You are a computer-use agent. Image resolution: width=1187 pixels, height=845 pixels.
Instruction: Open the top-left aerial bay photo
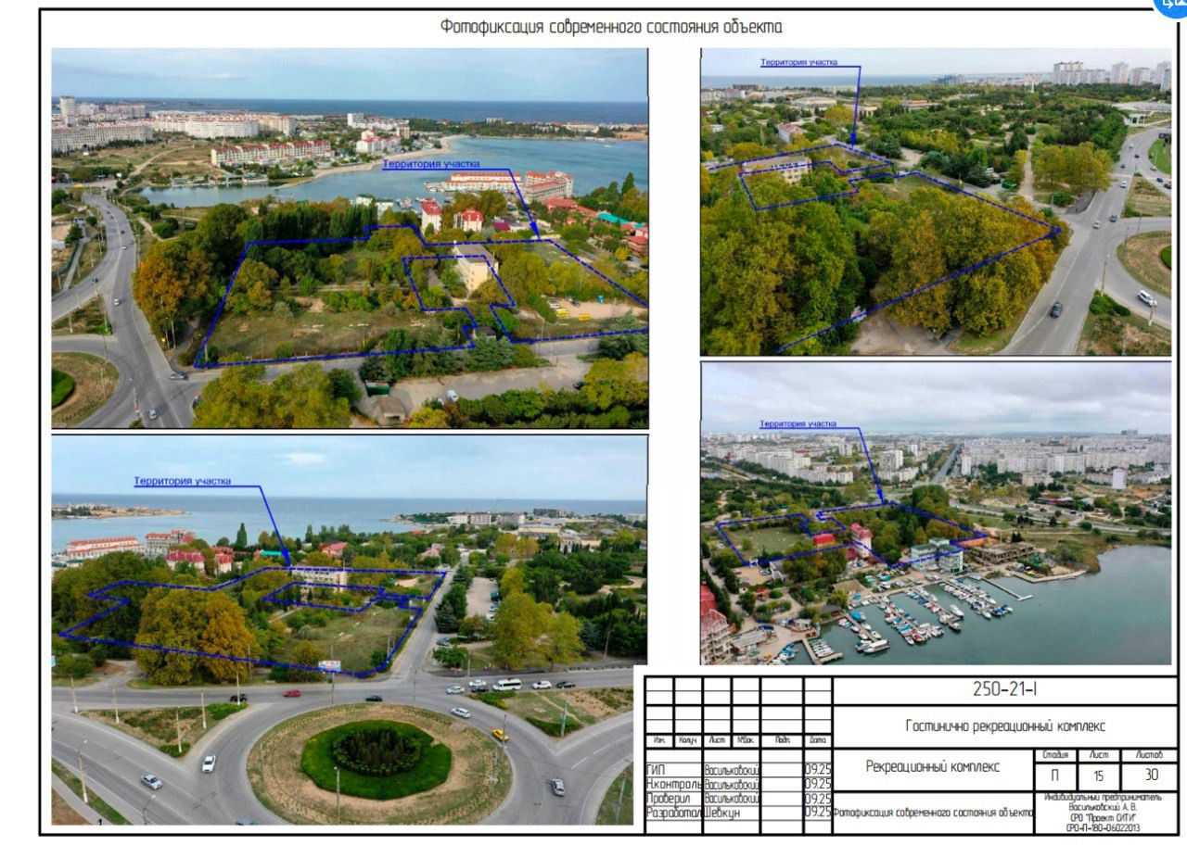point(350,238)
